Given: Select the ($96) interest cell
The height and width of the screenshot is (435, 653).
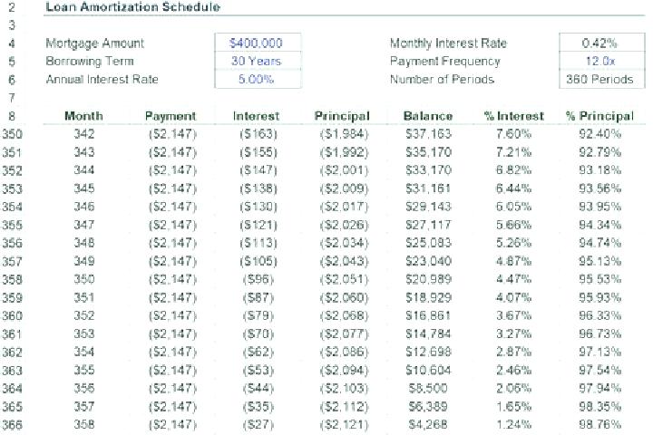Looking at the screenshot, I should point(258,279).
